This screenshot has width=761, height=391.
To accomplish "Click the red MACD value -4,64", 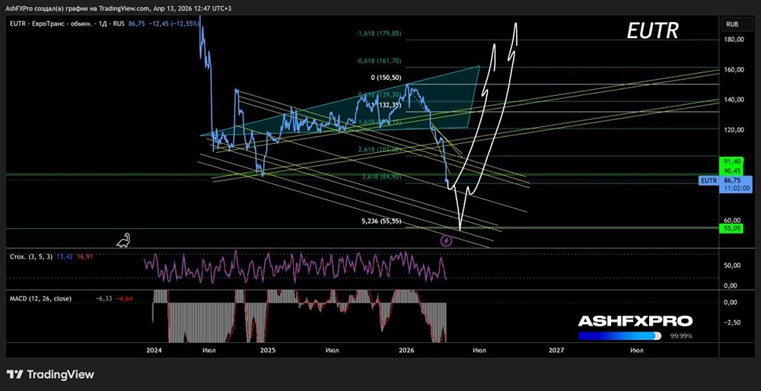I will pos(124,299).
